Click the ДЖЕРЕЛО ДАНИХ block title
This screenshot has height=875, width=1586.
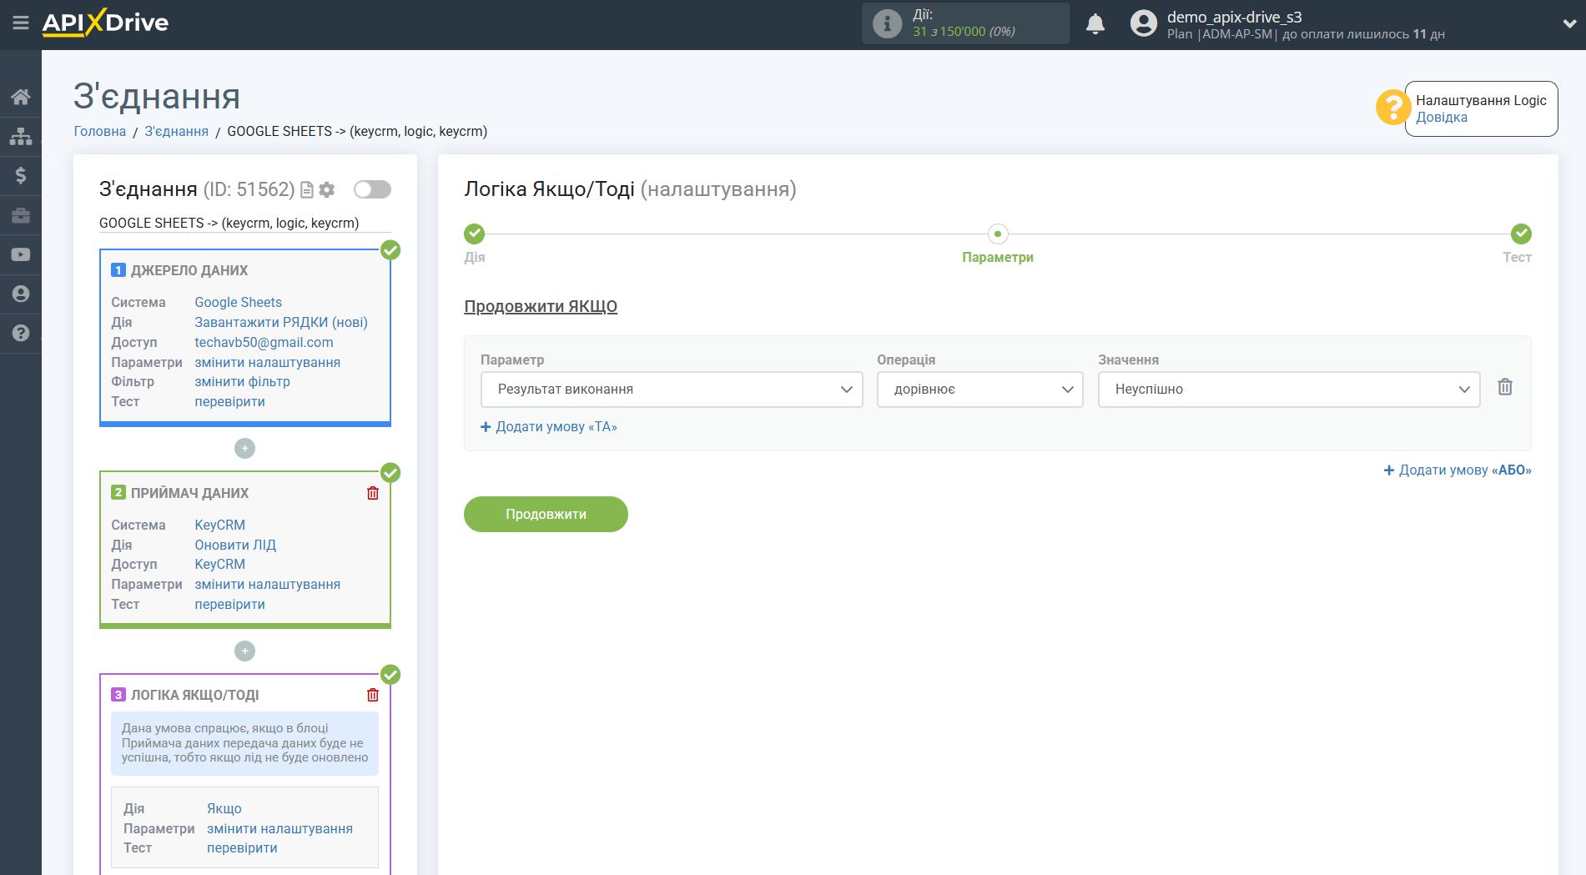pyautogui.click(x=189, y=271)
